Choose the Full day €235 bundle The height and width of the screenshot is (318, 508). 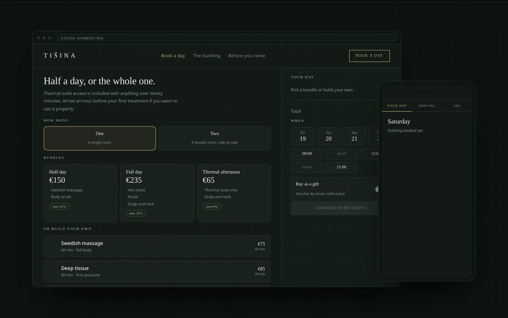pos(157,193)
